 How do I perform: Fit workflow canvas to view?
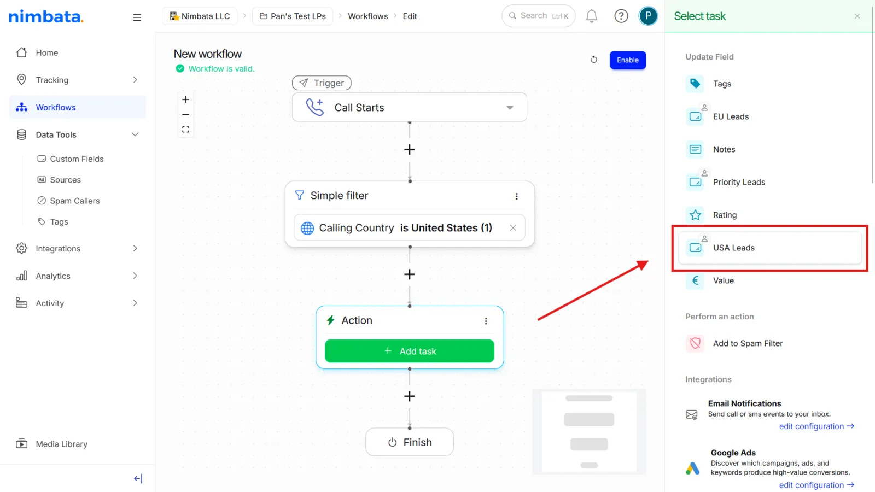pyautogui.click(x=186, y=130)
